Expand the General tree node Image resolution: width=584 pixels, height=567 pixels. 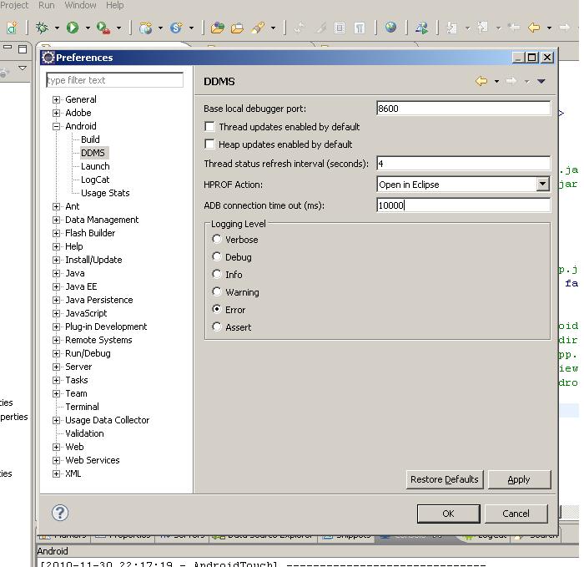pos(56,99)
